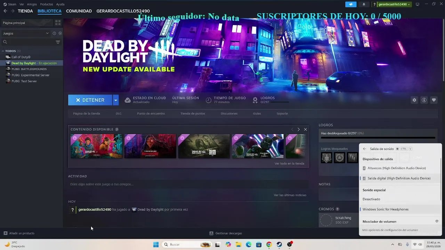Stop the game with Detener button
Image resolution: width=445 pixels, height=250 pixels.
pyautogui.click(x=90, y=100)
